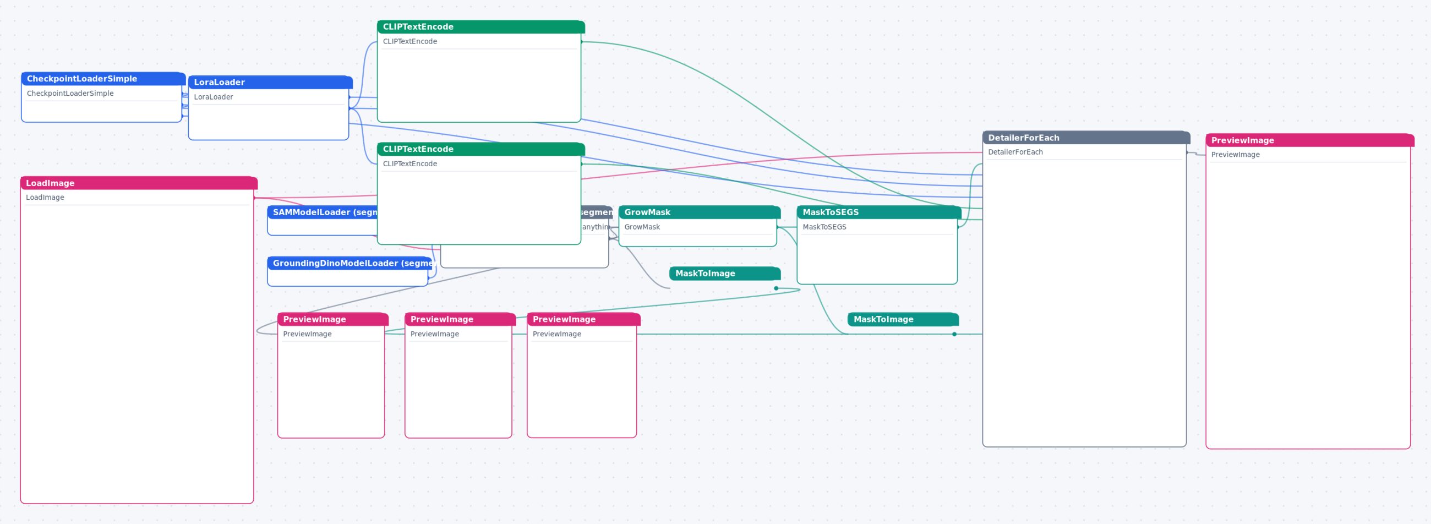Click the 'LoraLoader' subtitle text in node body
Screen dimensions: 1431x524
[x=214, y=97]
